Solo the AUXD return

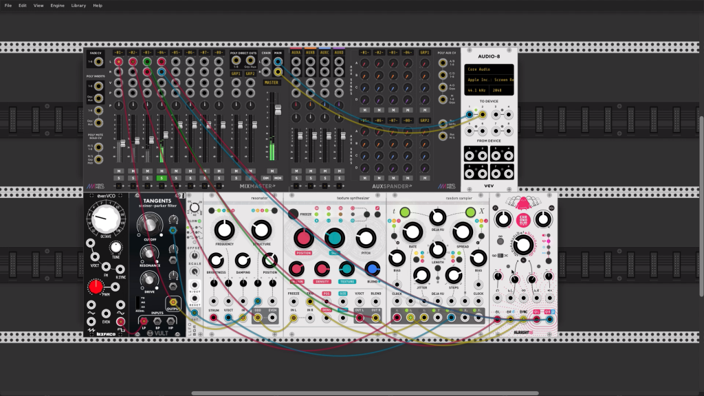(340, 178)
